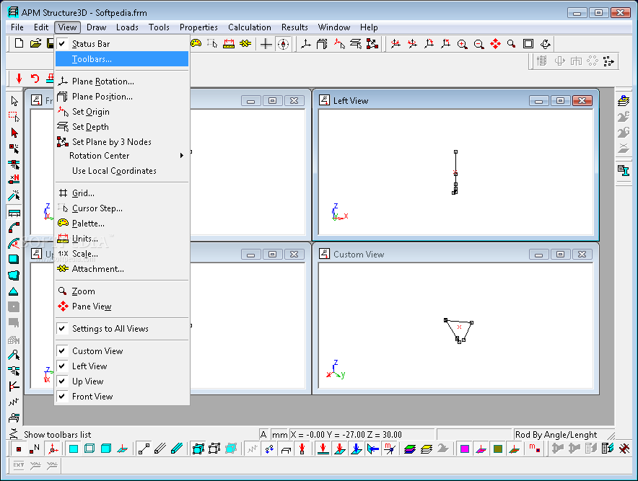Click the rod line bottom toolbar icon

click(144, 449)
